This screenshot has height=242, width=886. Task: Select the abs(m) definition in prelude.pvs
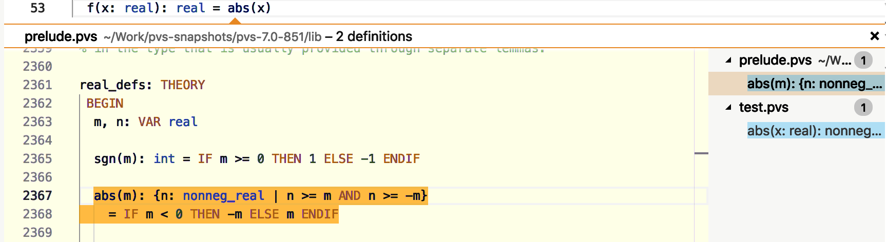click(x=816, y=84)
